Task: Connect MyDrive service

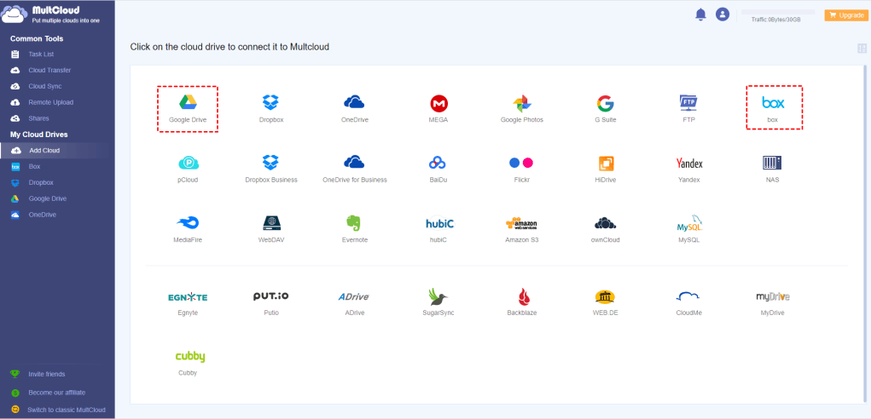Action: point(772,302)
